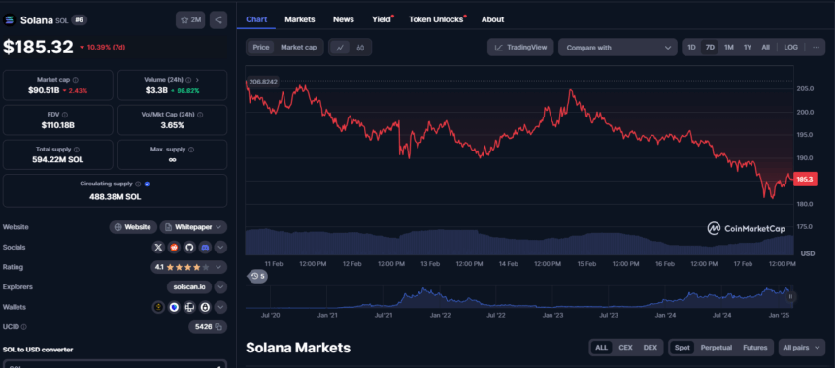Open the About tab
Screen dimensions: 835x368
(492, 19)
